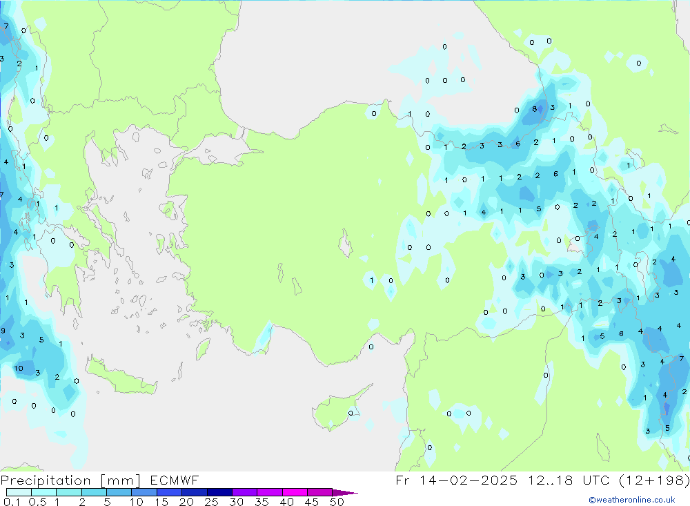Click the '30' legend tick label
This screenshot has height=506, width=690.
click(x=236, y=502)
